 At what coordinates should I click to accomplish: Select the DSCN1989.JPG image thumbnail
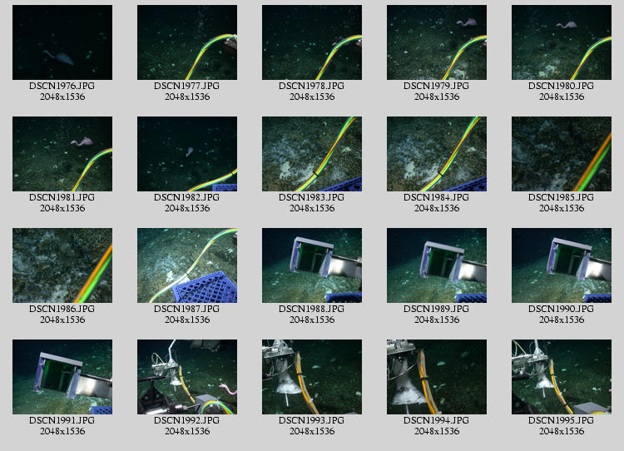(437, 265)
